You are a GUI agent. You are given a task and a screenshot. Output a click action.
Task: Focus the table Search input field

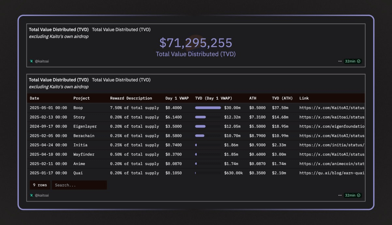pos(79,185)
